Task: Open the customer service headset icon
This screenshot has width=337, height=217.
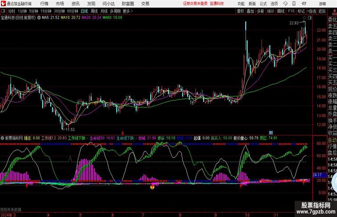Action: [x=285, y=4]
